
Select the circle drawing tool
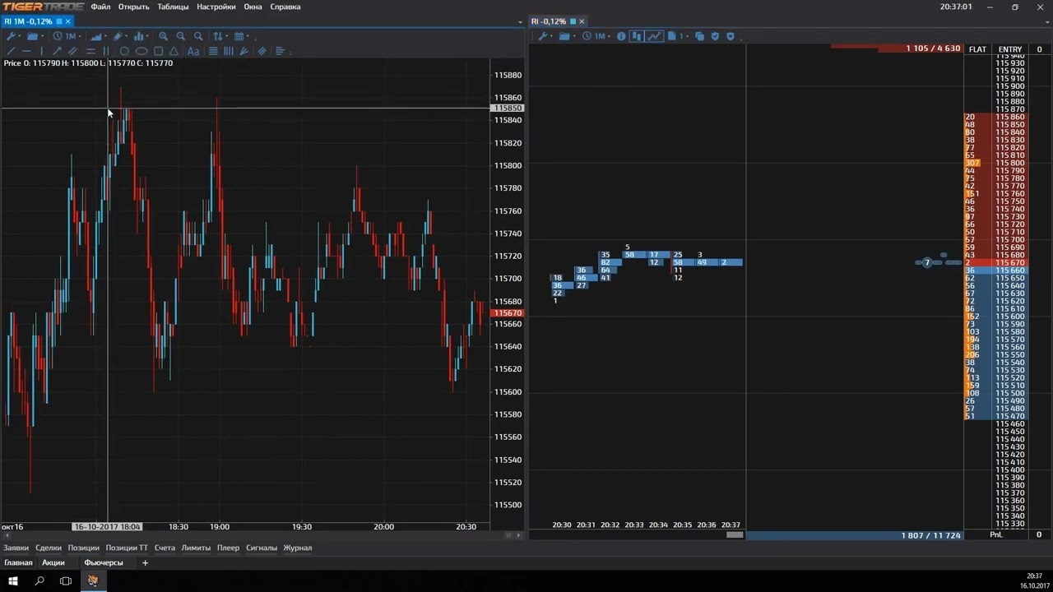click(x=124, y=51)
